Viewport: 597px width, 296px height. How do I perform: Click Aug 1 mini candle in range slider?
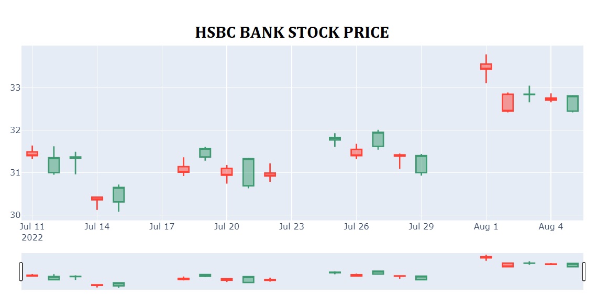(x=486, y=257)
